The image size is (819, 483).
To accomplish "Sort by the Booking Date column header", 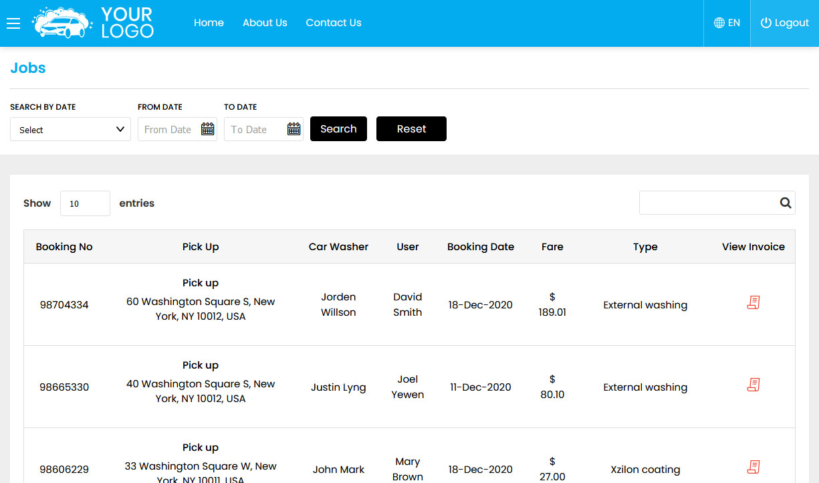I will (481, 247).
